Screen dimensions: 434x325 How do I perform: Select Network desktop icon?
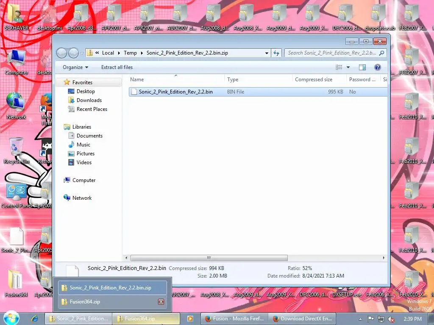coord(17,106)
